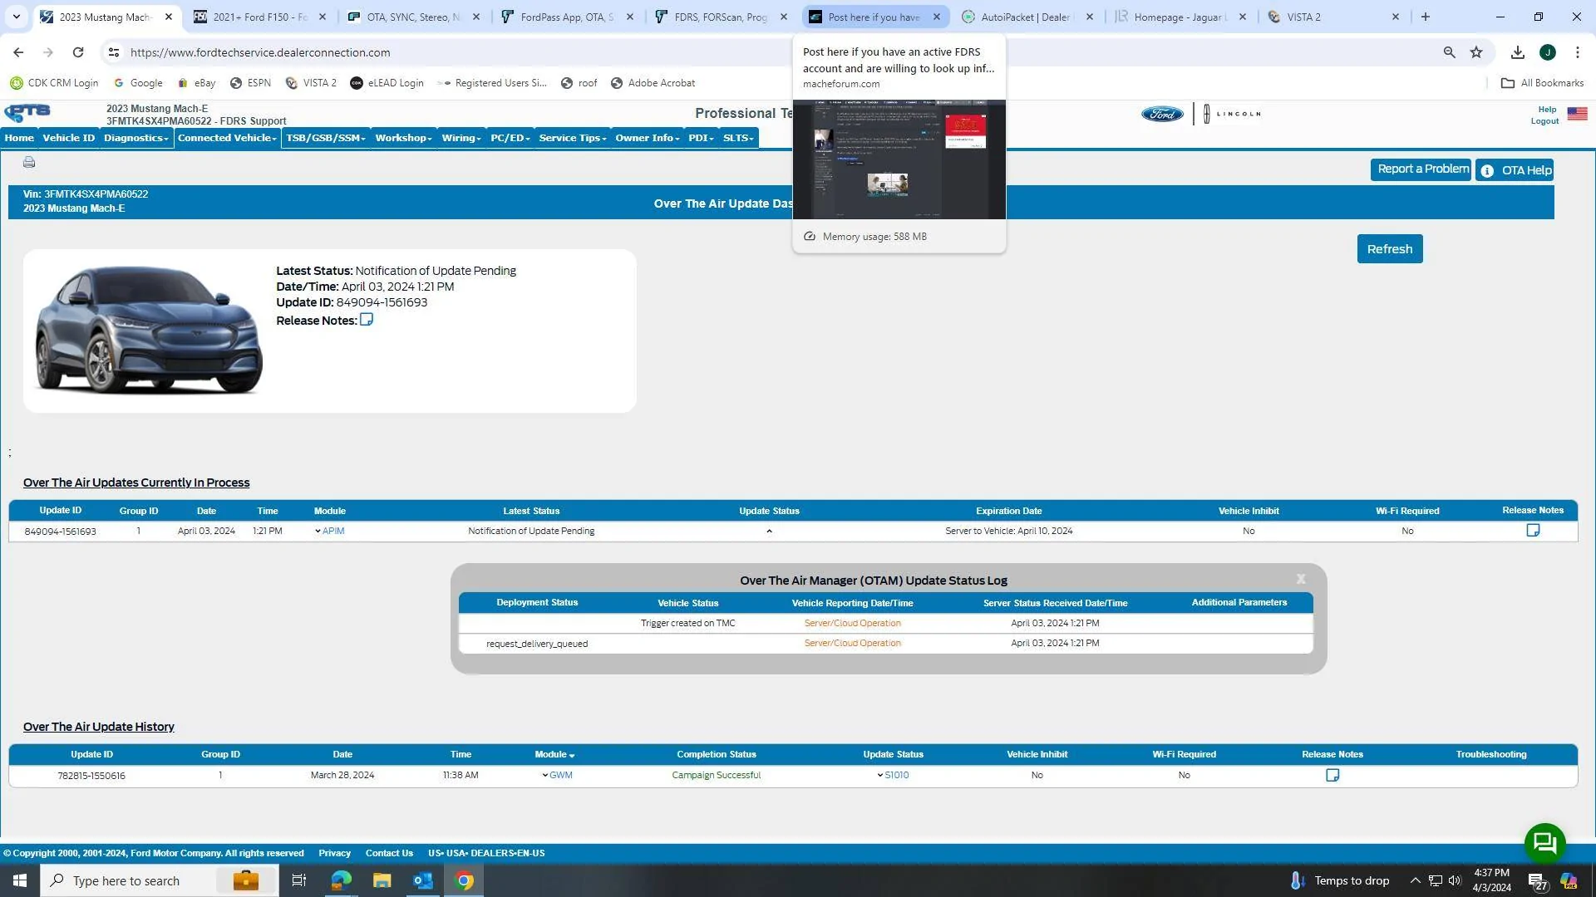The height and width of the screenshot is (897, 1596).
Task: Expand the Wiring menu
Action: point(461,138)
